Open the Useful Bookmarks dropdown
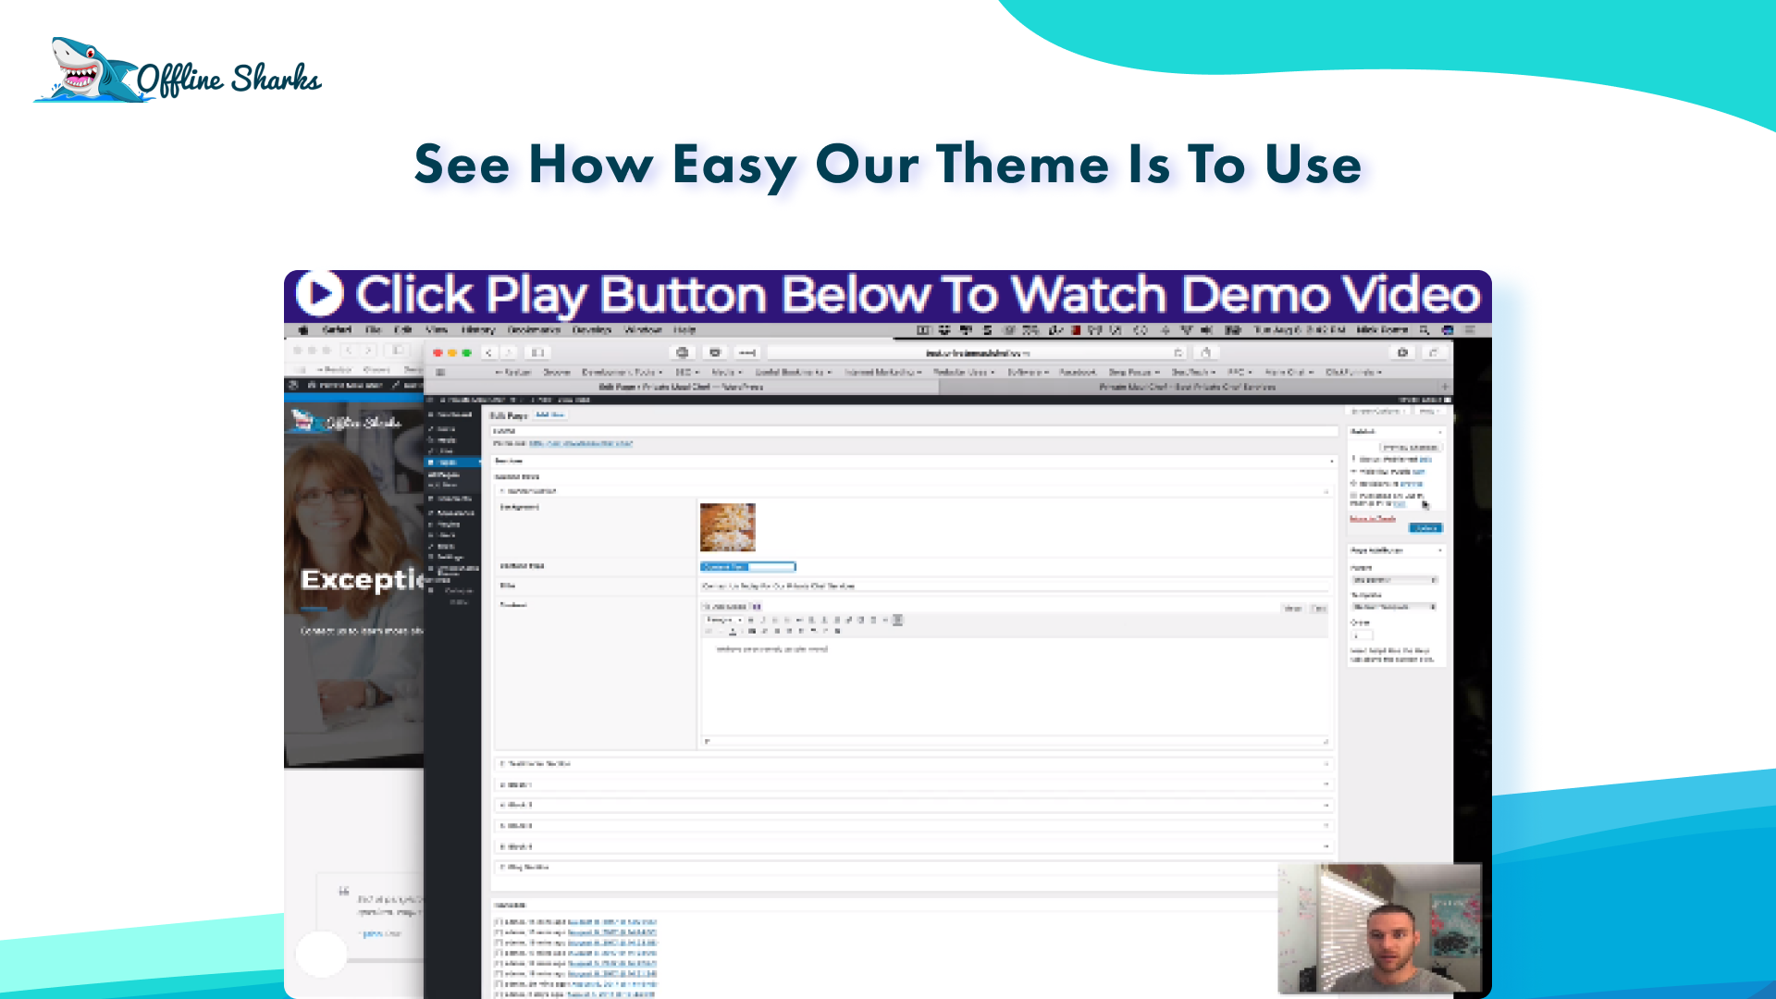The image size is (1776, 999). click(793, 372)
